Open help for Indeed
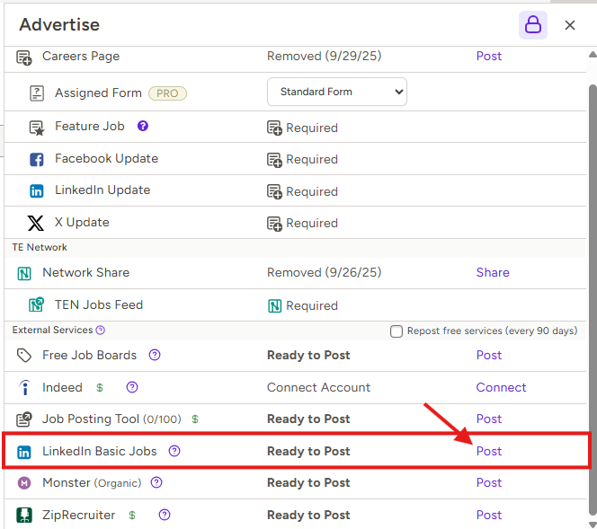Image resolution: width=597 pixels, height=529 pixels. click(132, 387)
